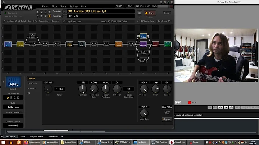Screen dimensions: 259x145
Task: Select delay channel D
Action: [x=18, y=98]
